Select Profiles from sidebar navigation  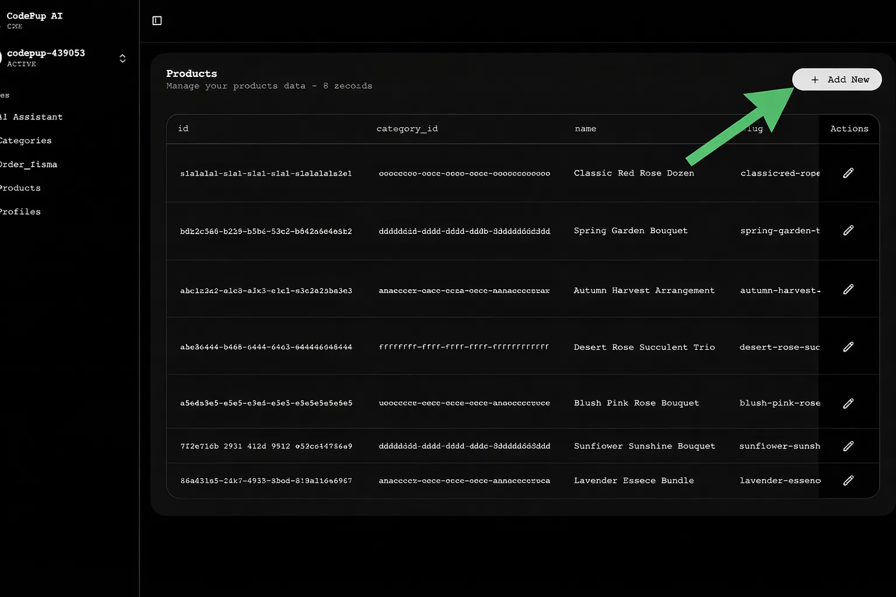(20, 211)
